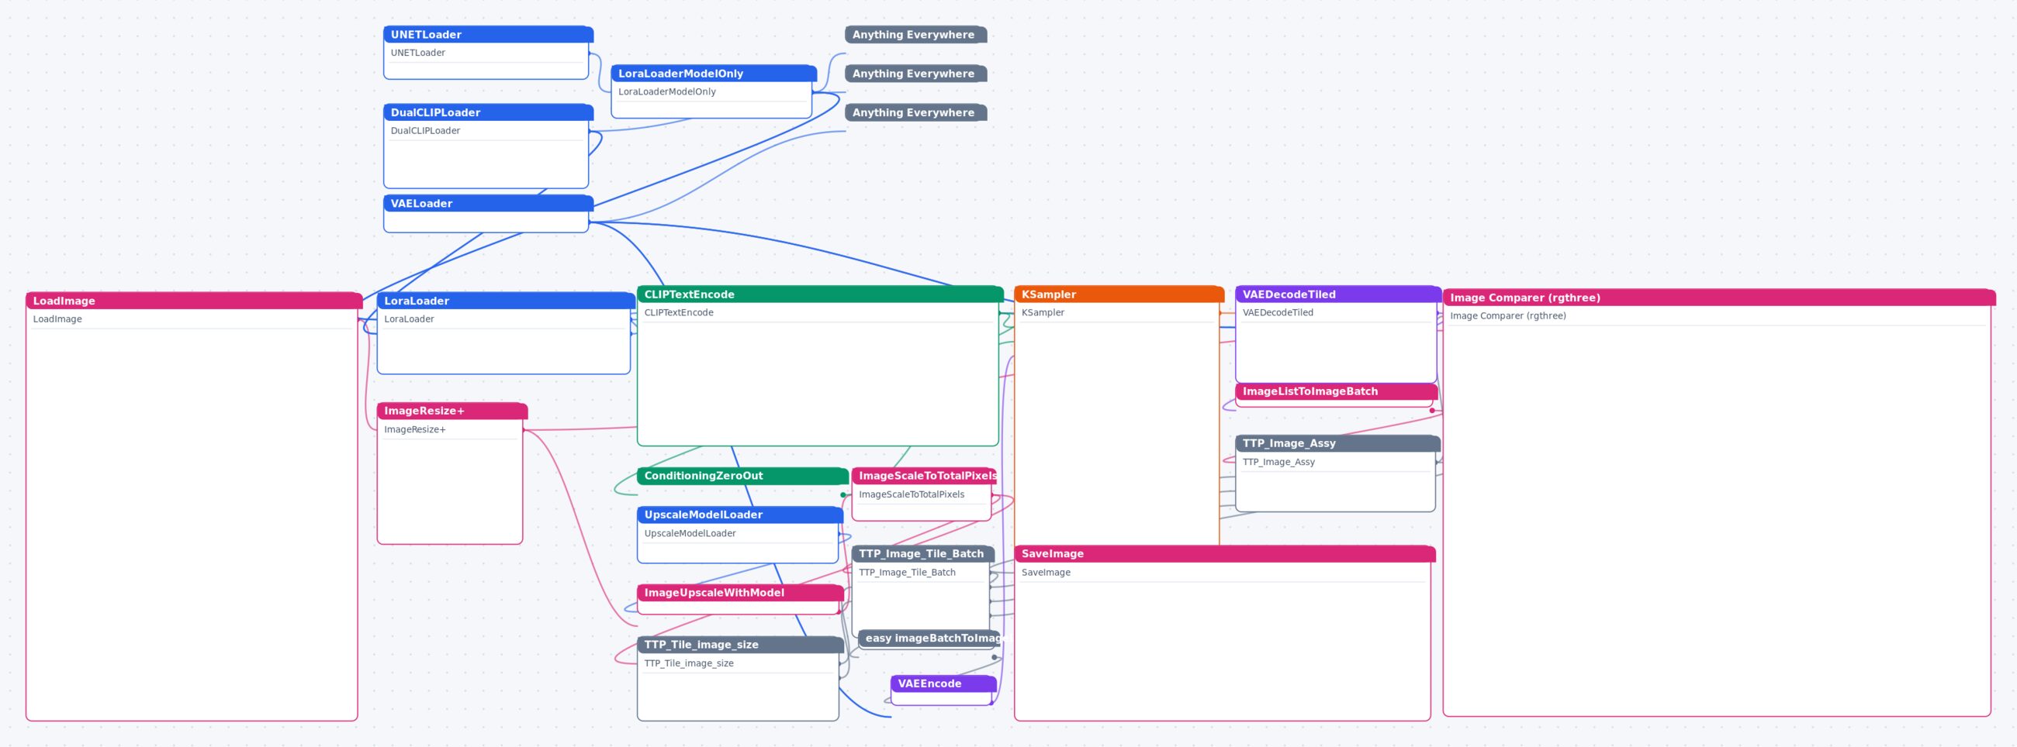The image size is (2017, 747).
Task: Click the 'UpscaleModelLoader' body label text
Action: 690,534
